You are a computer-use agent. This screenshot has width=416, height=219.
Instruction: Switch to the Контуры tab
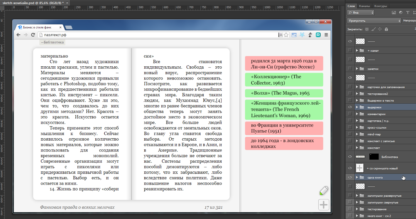point(381,6)
